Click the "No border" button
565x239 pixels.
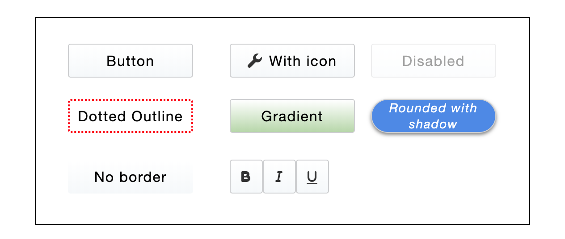[x=131, y=177]
